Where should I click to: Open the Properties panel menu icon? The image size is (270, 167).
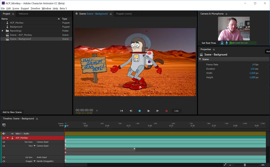(x=214, y=49)
